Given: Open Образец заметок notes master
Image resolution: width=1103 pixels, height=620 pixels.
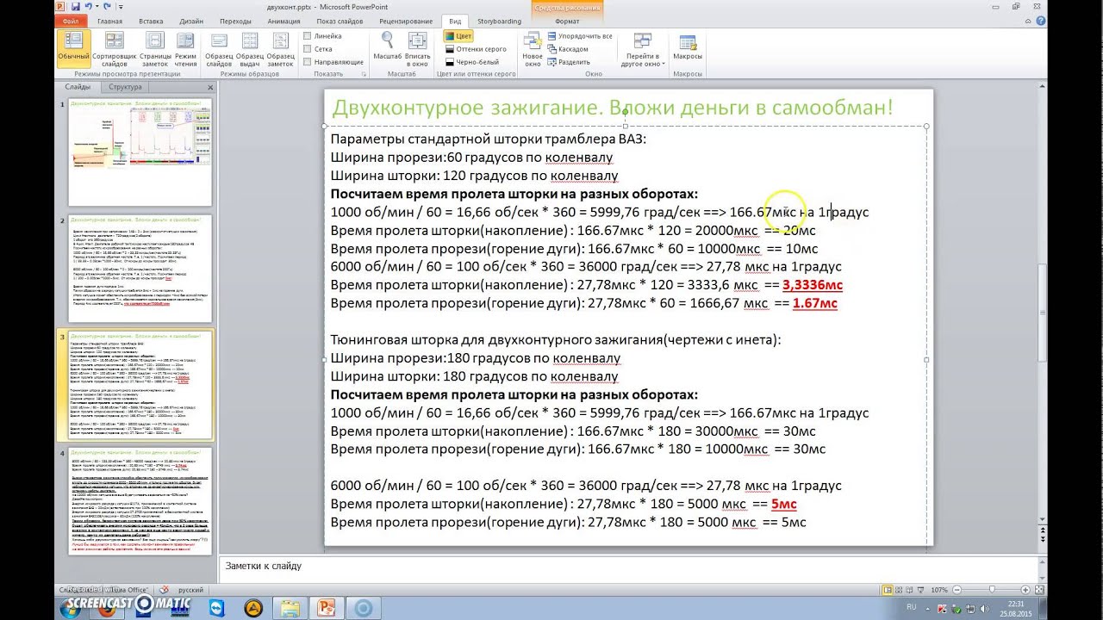Looking at the screenshot, I should (280, 49).
